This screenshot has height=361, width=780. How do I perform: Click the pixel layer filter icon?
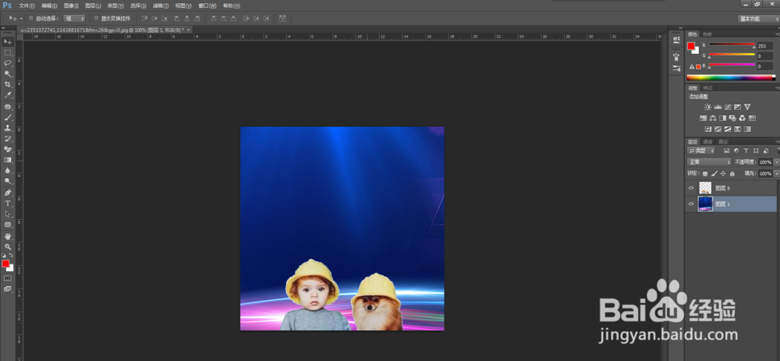tap(726, 150)
